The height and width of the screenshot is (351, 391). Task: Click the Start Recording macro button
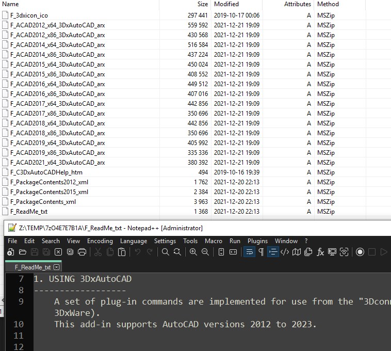360,252
